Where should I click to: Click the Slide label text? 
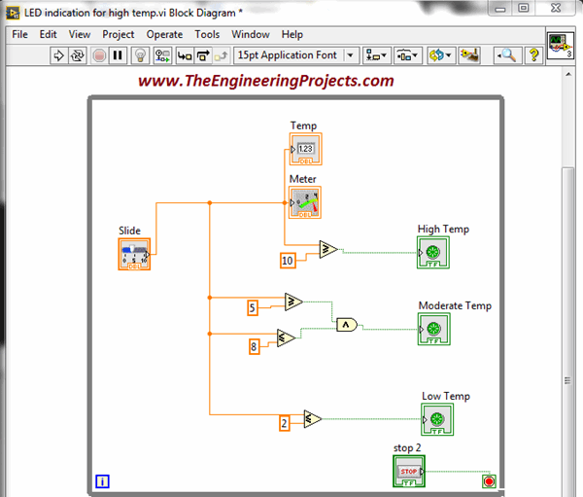129,231
